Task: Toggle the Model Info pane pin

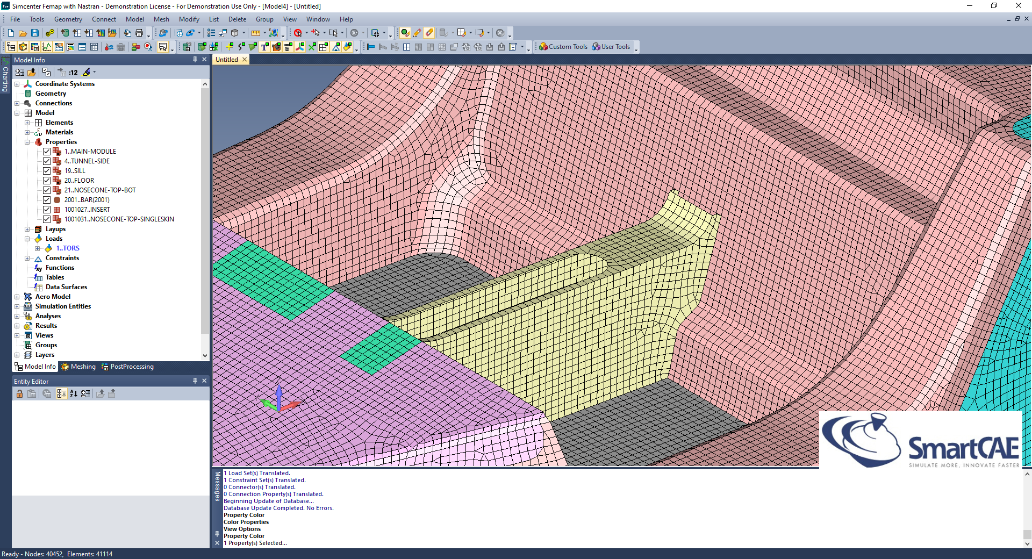Action: coord(195,60)
